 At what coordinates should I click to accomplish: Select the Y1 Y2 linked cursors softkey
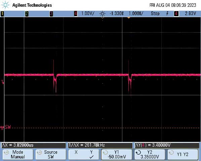183,155
